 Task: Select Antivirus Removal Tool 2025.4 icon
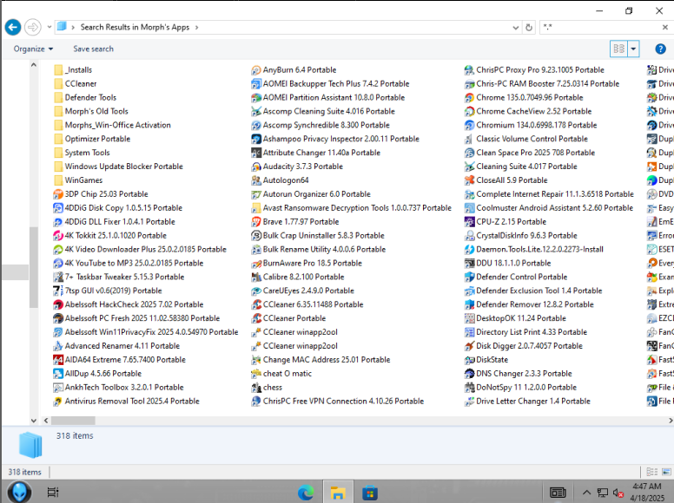click(58, 402)
